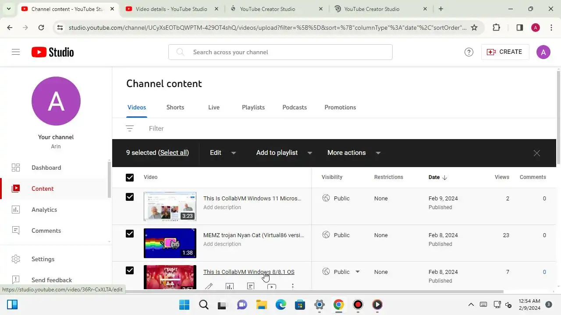The height and width of the screenshot is (315, 561).
Task: Click the page's horizontal scrollbar
Action: point(308,291)
